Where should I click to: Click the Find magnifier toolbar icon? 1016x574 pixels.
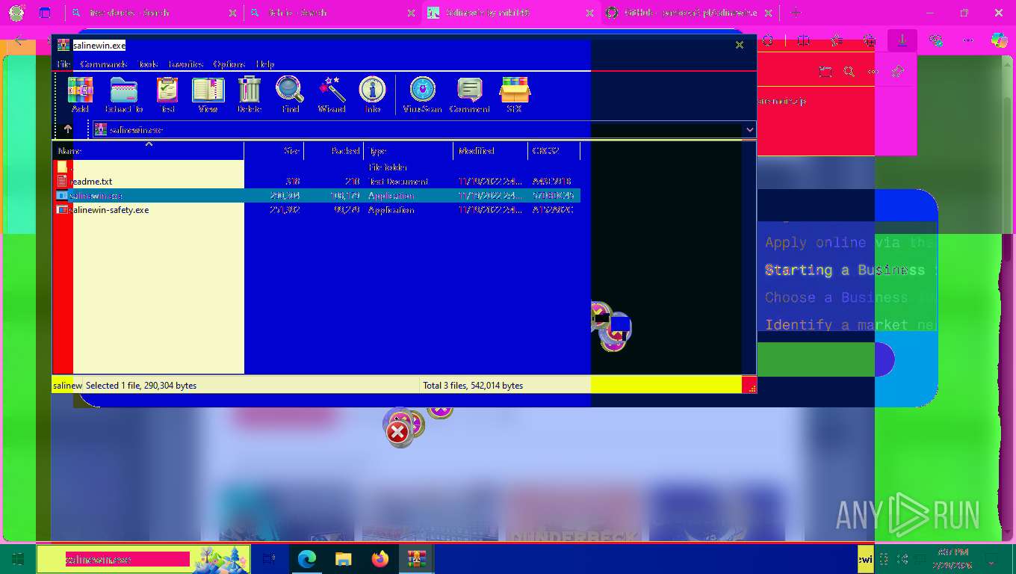[290, 95]
